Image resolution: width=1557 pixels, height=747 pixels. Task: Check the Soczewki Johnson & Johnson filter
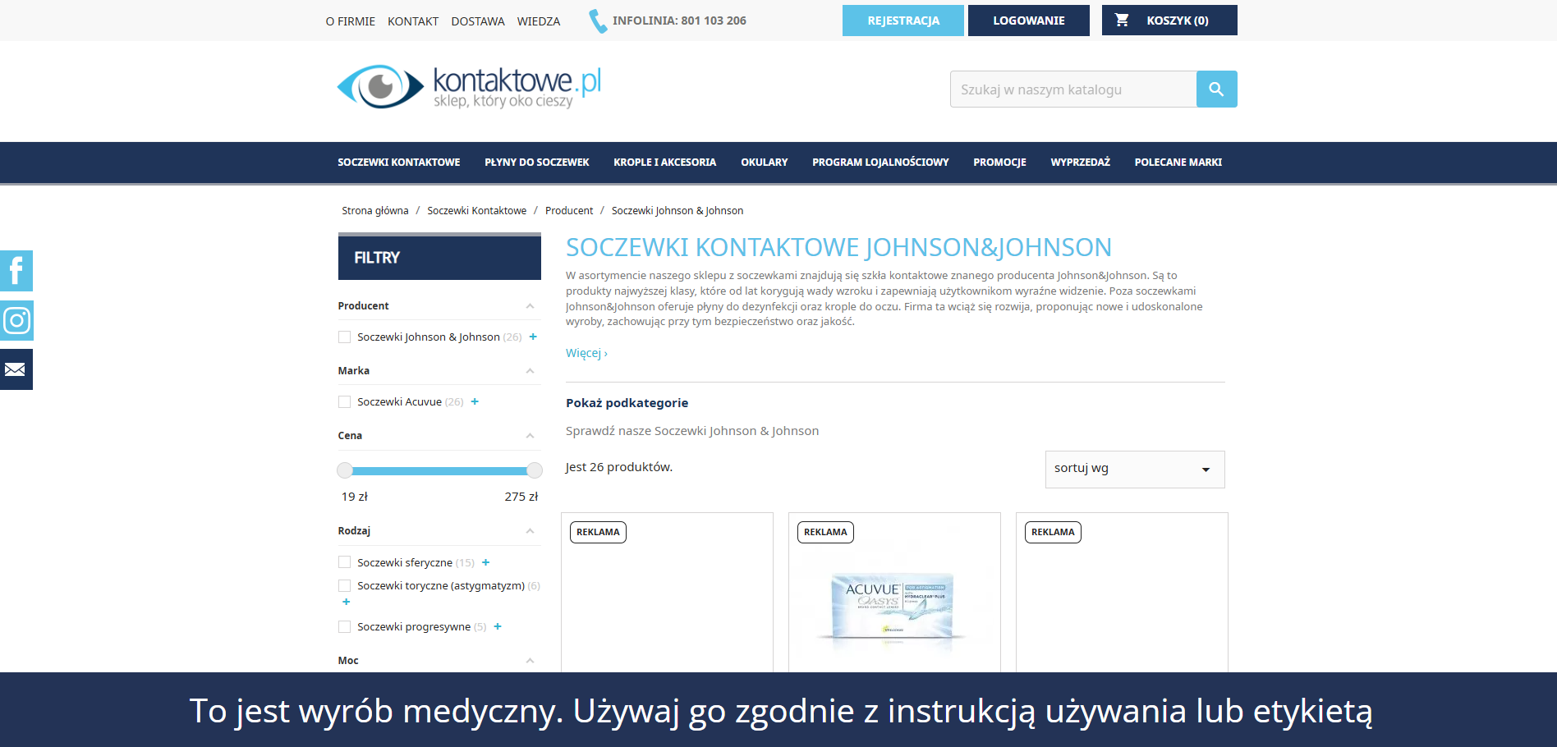344,337
